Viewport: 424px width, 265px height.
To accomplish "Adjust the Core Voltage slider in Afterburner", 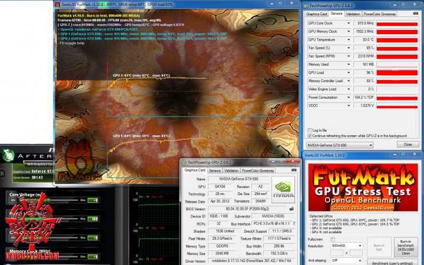I will coord(48,200).
